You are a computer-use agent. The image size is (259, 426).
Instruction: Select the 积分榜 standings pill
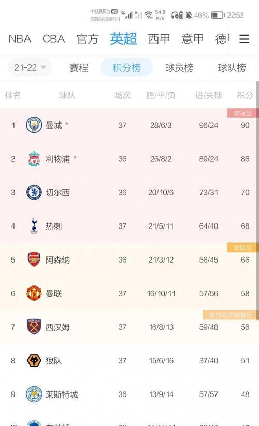(x=126, y=67)
